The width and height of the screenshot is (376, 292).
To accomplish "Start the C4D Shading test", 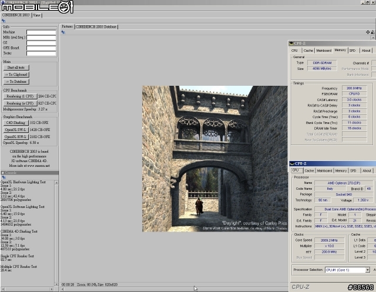I will 16,123.
